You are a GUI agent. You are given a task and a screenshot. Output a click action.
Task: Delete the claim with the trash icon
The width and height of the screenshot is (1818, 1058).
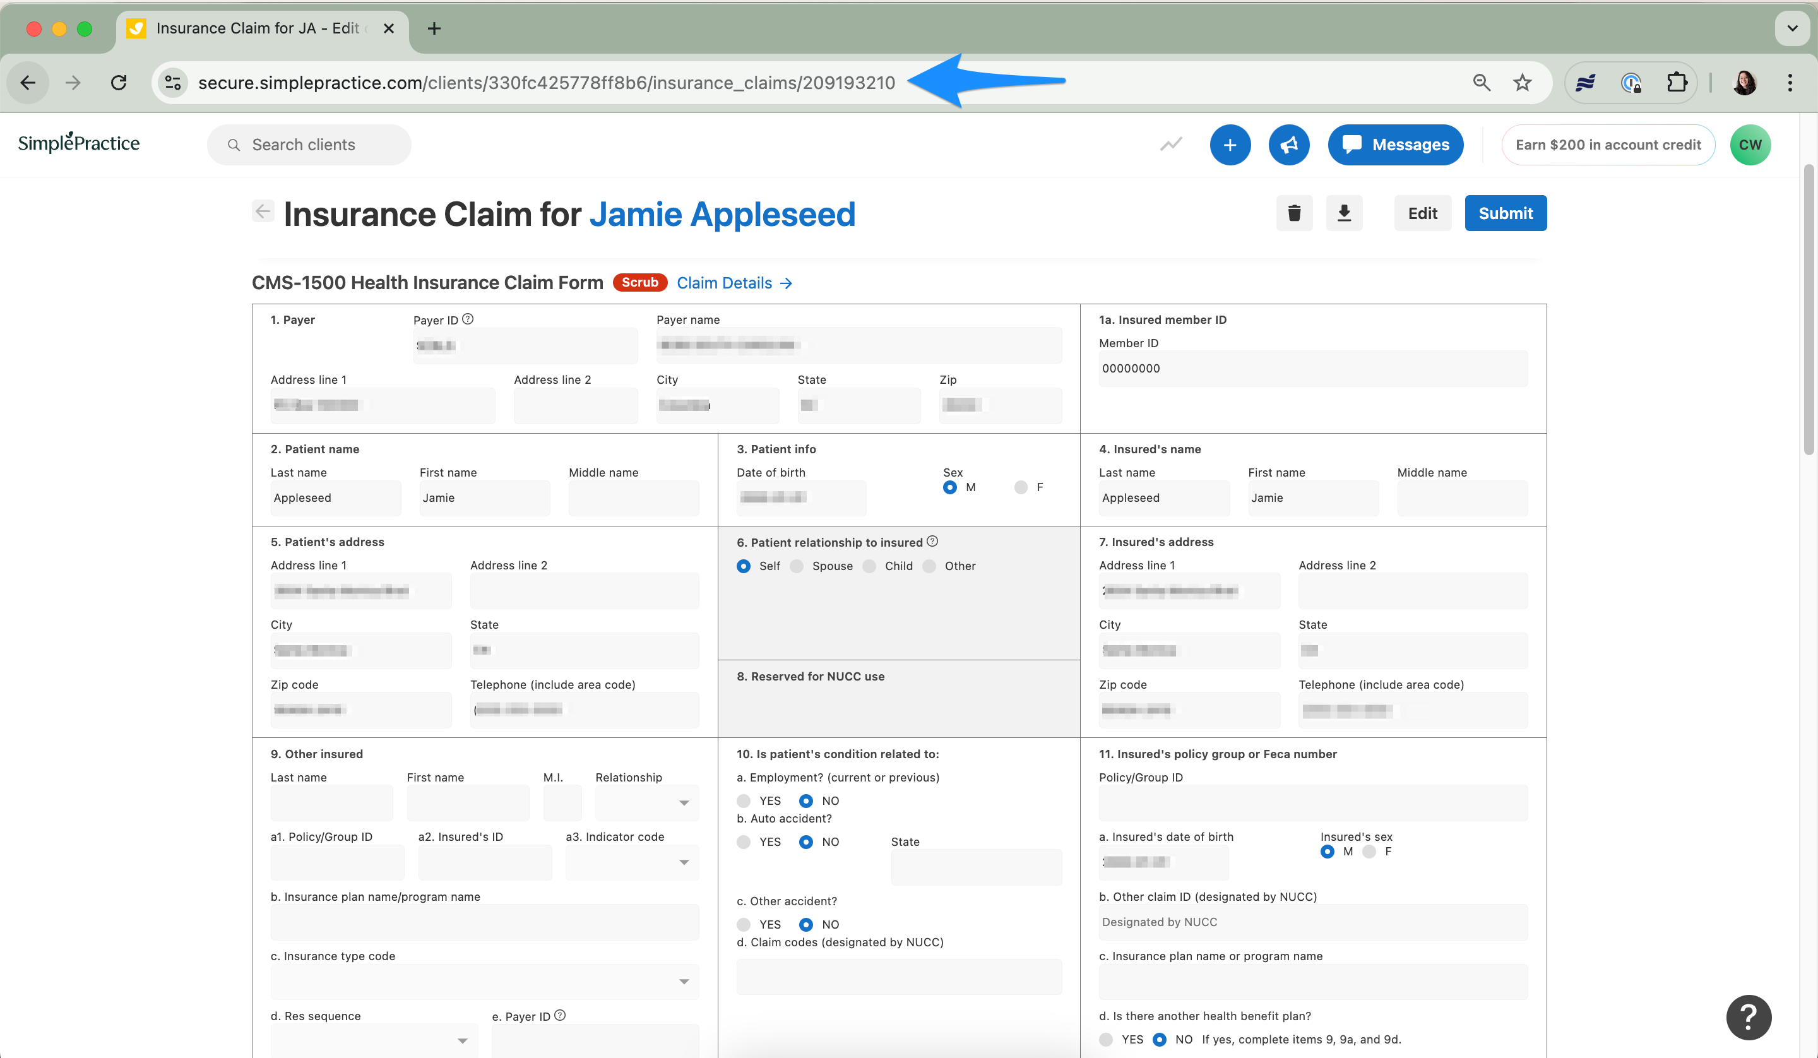click(x=1294, y=213)
